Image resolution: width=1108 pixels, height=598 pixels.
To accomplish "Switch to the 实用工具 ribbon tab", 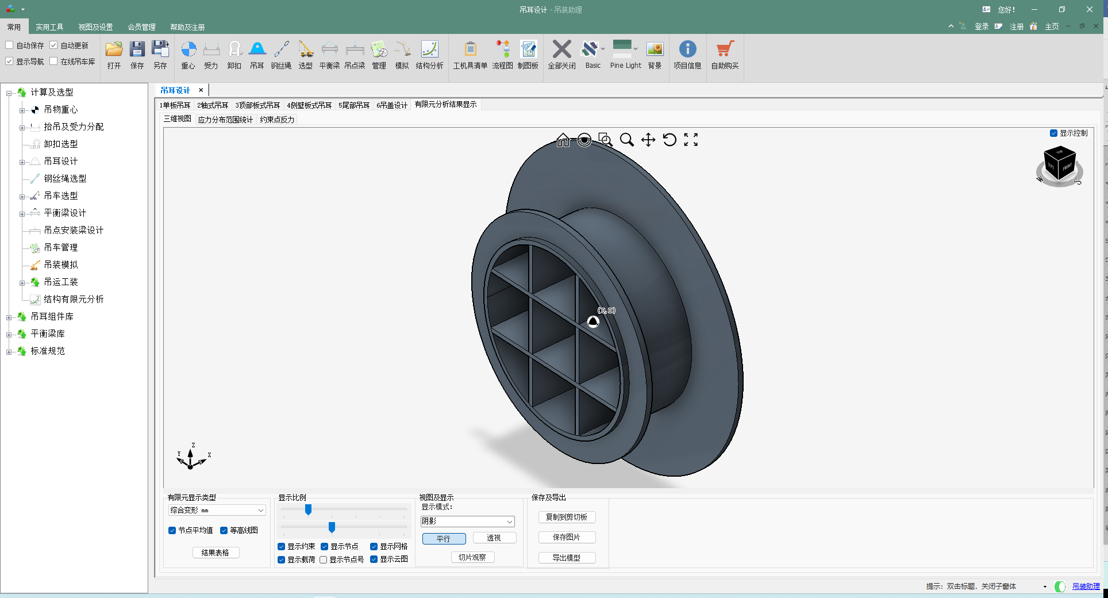I will [x=49, y=27].
